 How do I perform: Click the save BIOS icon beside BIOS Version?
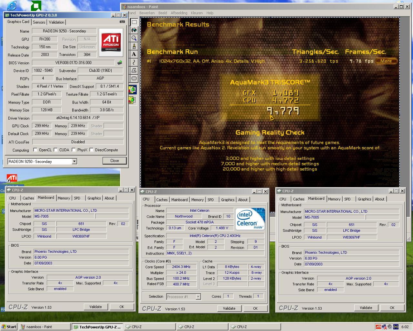point(119,63)
